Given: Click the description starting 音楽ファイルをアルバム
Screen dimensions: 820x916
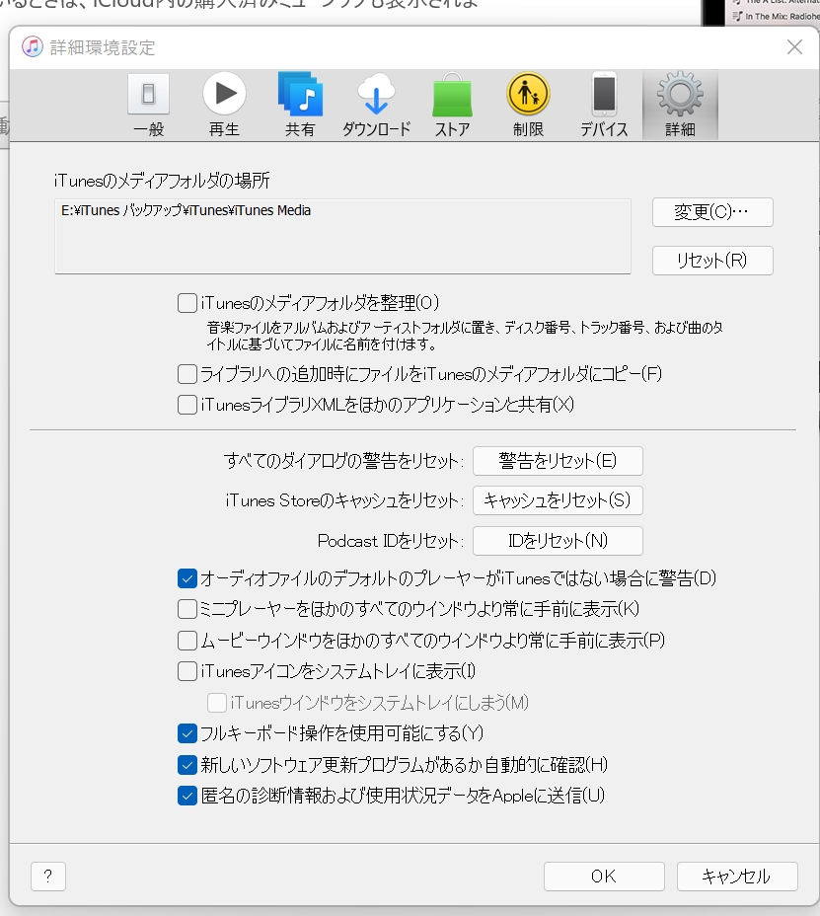Looking at the screenshot, I should click(x=465, y=336).
